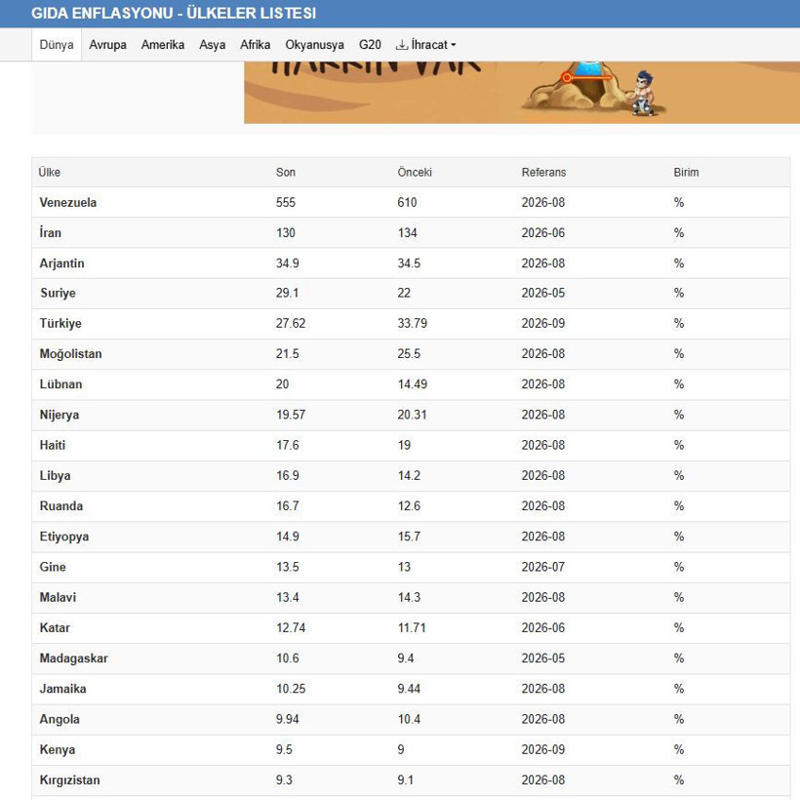
Task: Click the Referans column header
Action: coord(543,173)
